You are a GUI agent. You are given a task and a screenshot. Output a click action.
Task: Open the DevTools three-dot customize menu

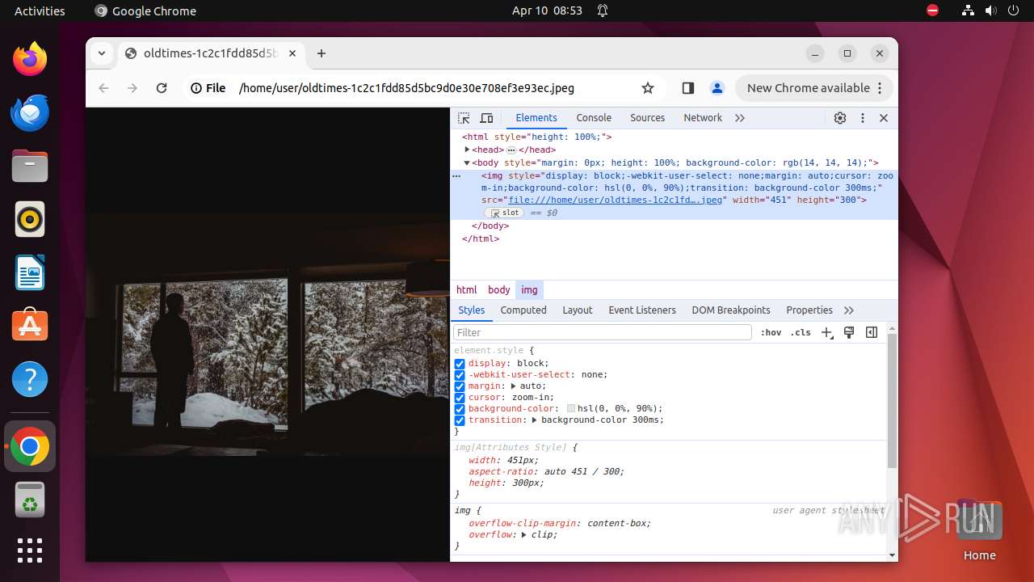pyautogui.click(x=863, y=118)
